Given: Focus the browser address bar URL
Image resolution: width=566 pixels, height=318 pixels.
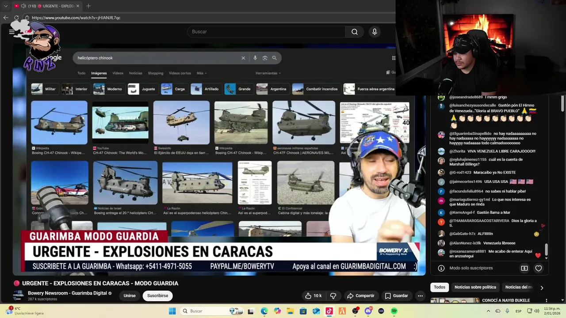Looking at the screenshot, I should coord(76,18).
